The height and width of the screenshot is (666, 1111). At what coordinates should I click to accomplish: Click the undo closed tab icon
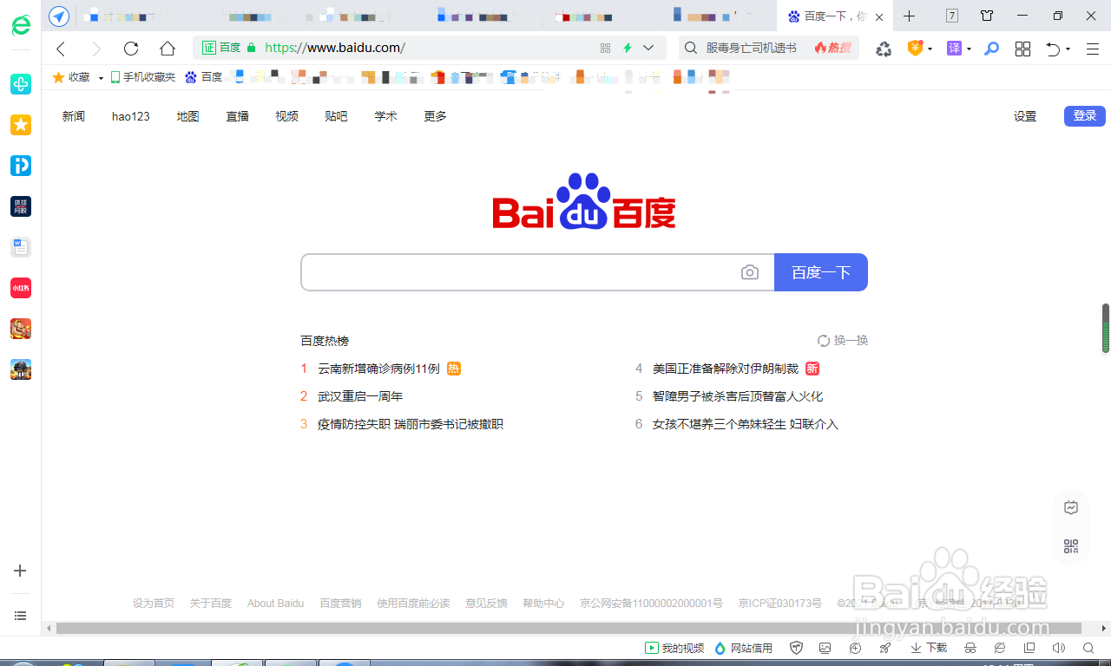click(x=1053, y=49)
